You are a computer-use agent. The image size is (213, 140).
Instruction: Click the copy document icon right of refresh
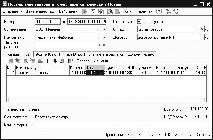point(101,11)
